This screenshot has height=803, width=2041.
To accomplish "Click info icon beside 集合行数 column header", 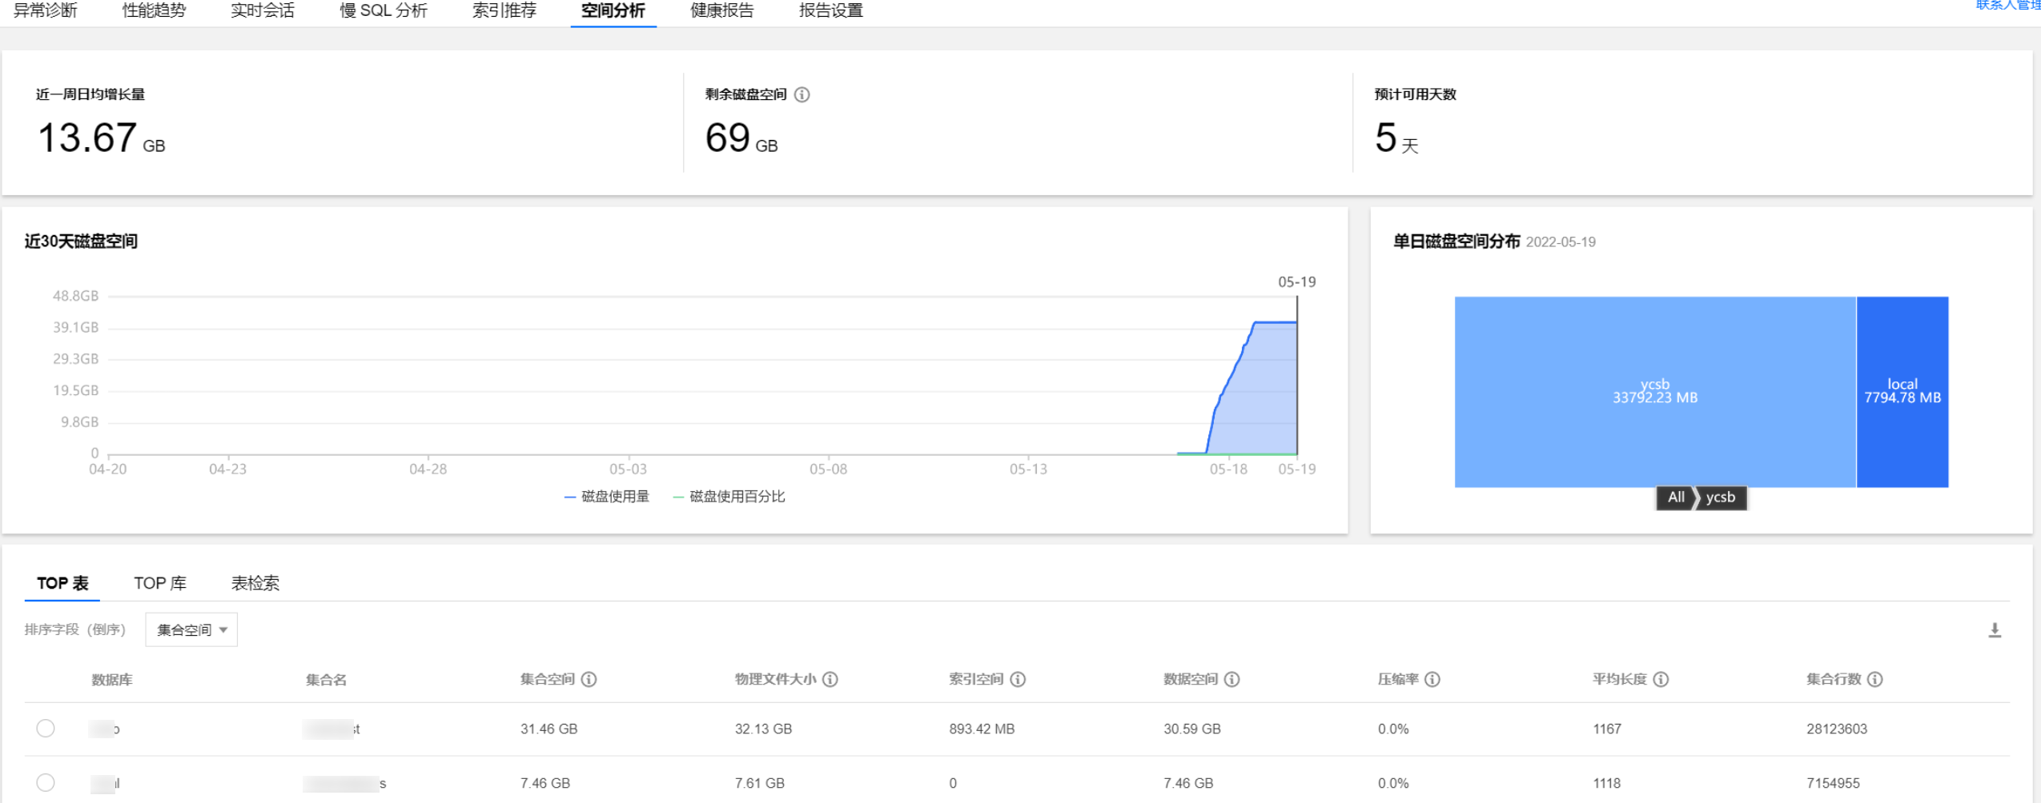I will tap(1875, 679).
